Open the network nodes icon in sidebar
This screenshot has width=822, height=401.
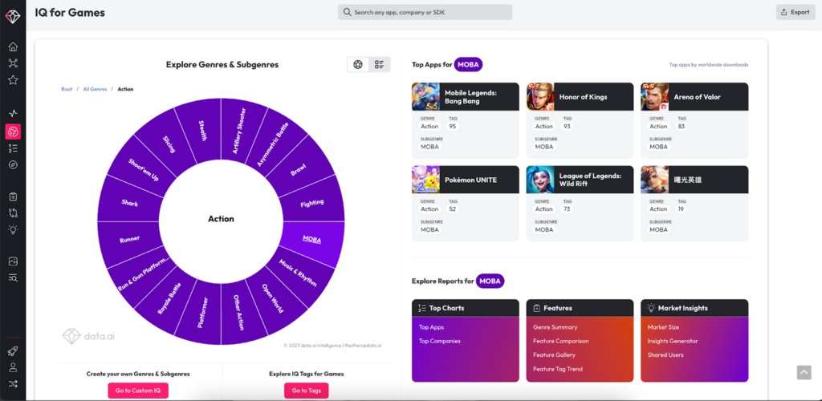point(13,63)
